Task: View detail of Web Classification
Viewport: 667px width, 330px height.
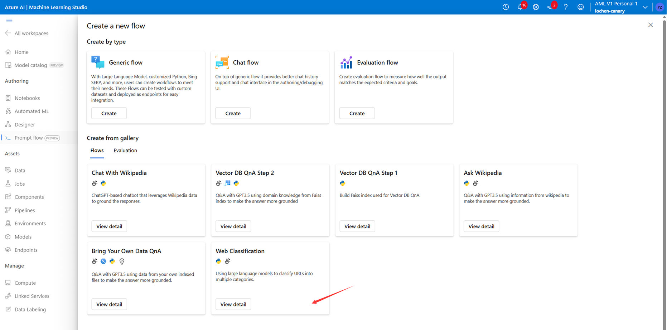Action: 233,304
